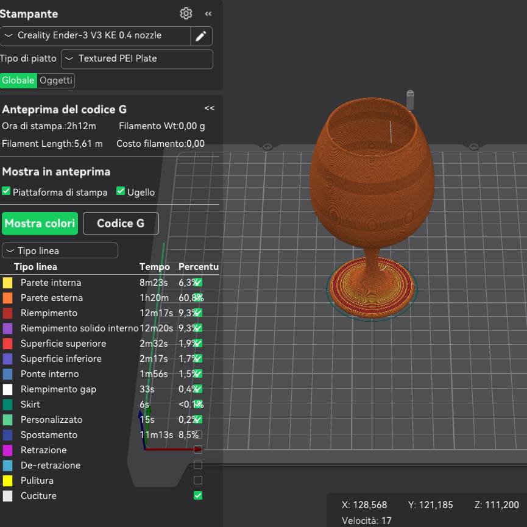This screenshot has height=527, width=527.
Task: Disable Cuciture visibility checkbox
Action: tap(197, 495)
